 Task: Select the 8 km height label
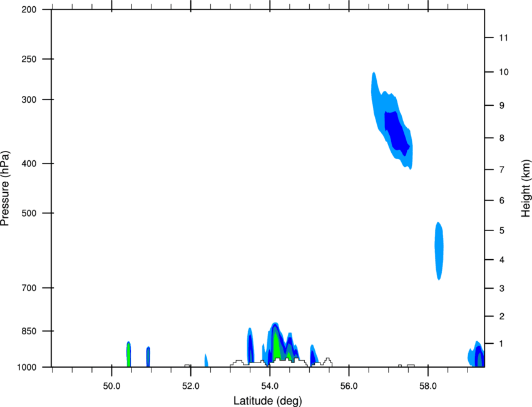tap(501, 138)
